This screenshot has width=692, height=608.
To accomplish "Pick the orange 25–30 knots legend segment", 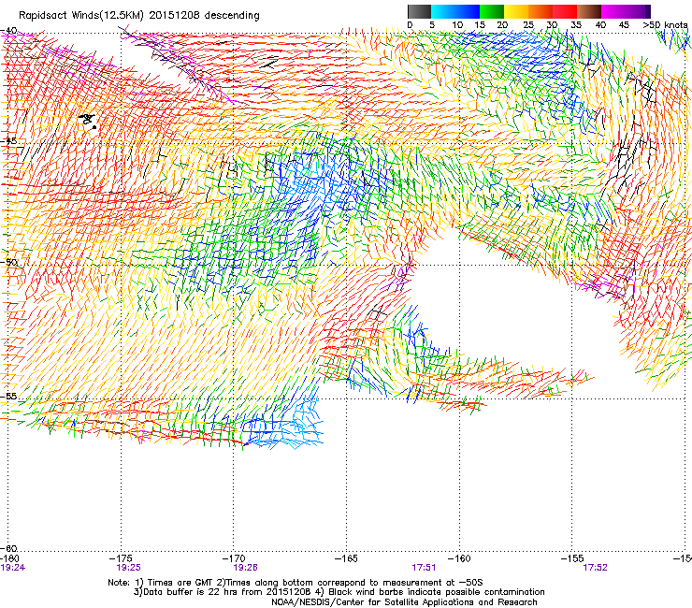I will coord(541,11).
